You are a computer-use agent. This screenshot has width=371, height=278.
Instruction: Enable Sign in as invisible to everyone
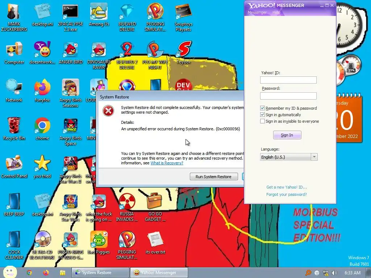pos(262,121)
